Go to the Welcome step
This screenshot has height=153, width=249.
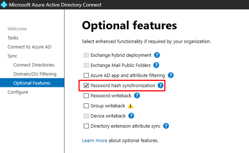point(17,29)
